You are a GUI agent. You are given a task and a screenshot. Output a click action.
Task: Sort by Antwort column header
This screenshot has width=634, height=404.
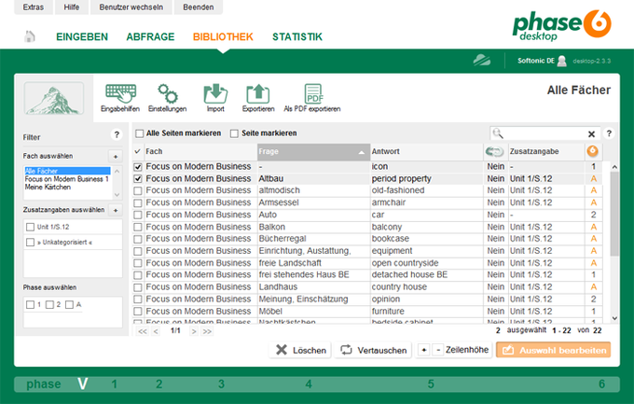tap(427, 151)
